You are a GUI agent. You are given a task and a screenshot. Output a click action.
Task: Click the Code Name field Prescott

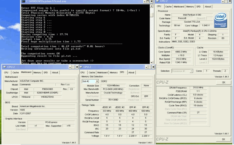pyautogui.click(x=182, y=18)
